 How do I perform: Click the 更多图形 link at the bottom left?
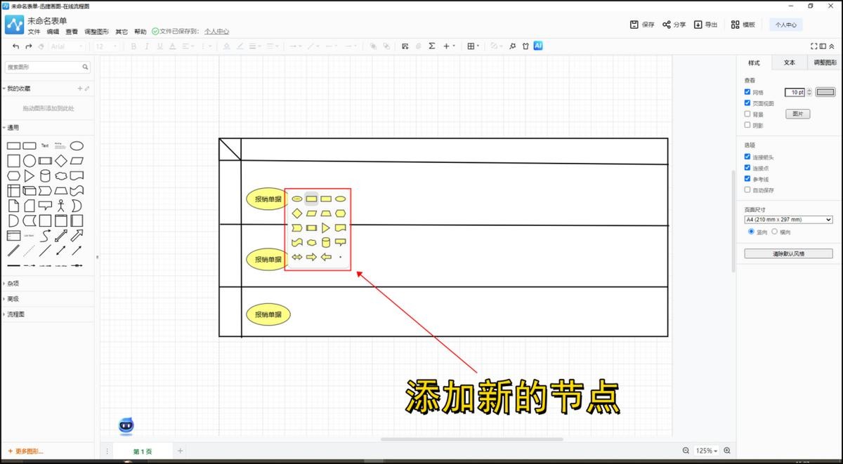coord(28,451)
